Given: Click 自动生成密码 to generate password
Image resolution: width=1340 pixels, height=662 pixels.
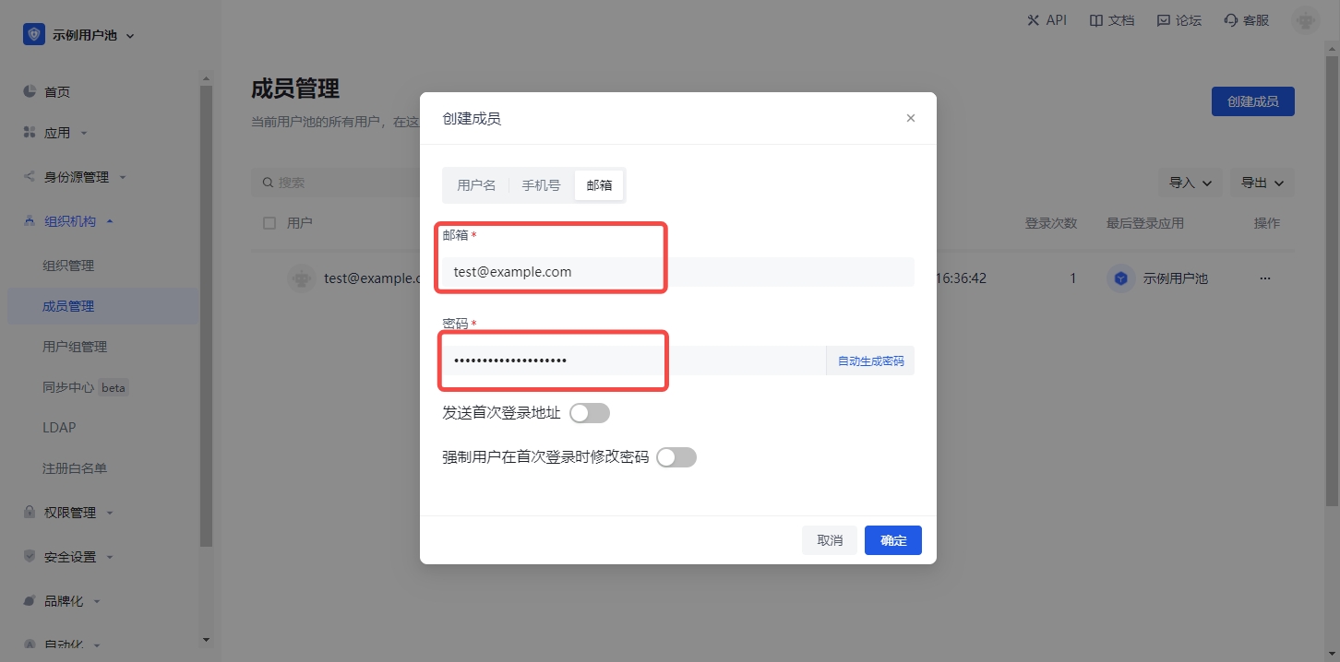Looking at the screenshot, I should (870, 361).
